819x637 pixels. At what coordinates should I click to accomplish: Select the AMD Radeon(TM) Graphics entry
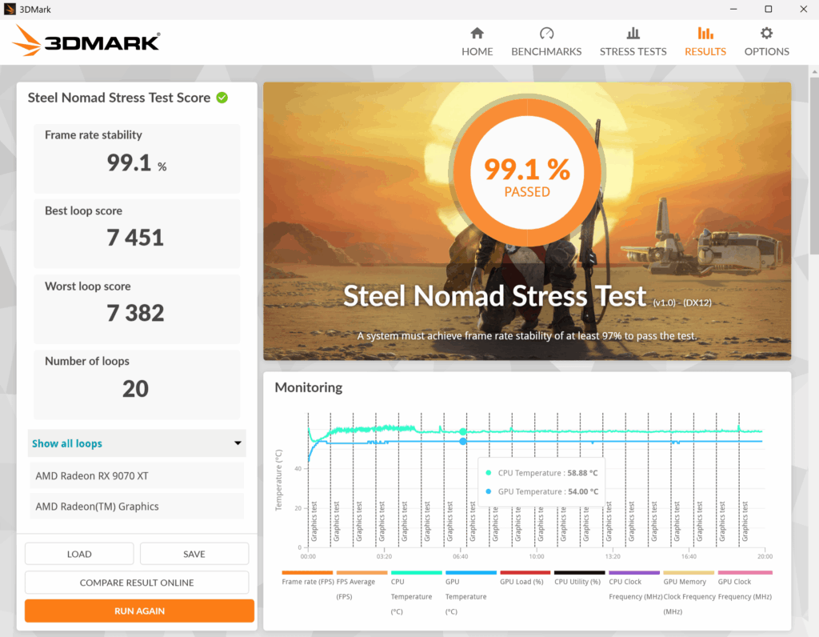[x=137, y=506]
